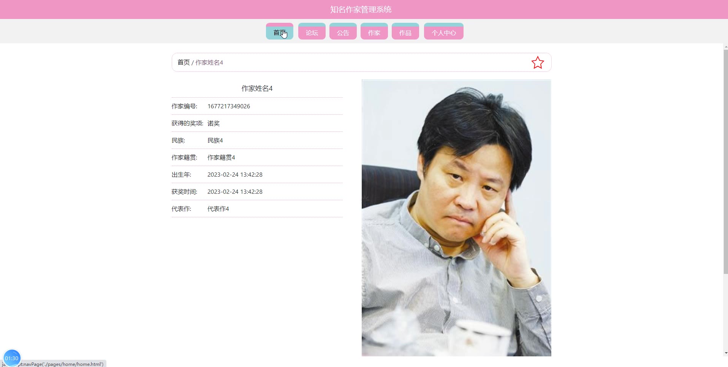This screenshot has width=728, height=367.
Task: Click the 出生年: label
Action: 181,175
